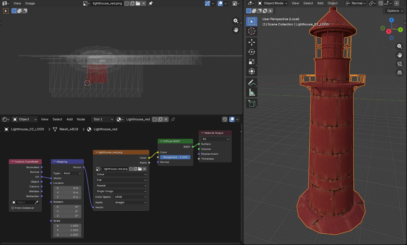Click new image copy icon in image editor header

(x=132, y=3)
